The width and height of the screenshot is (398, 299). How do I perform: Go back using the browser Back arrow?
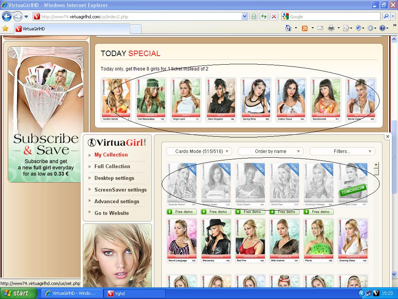[x=7, y=17]
